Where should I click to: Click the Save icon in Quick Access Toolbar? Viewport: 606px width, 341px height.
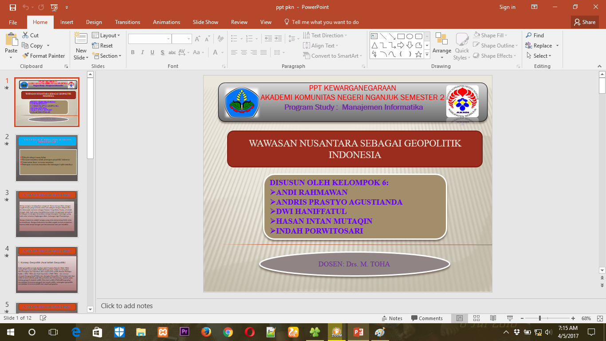(x=12, y=7)
